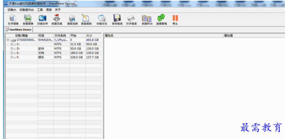
Task: Click the 文档 label of E:
Action: pos(41,53)
